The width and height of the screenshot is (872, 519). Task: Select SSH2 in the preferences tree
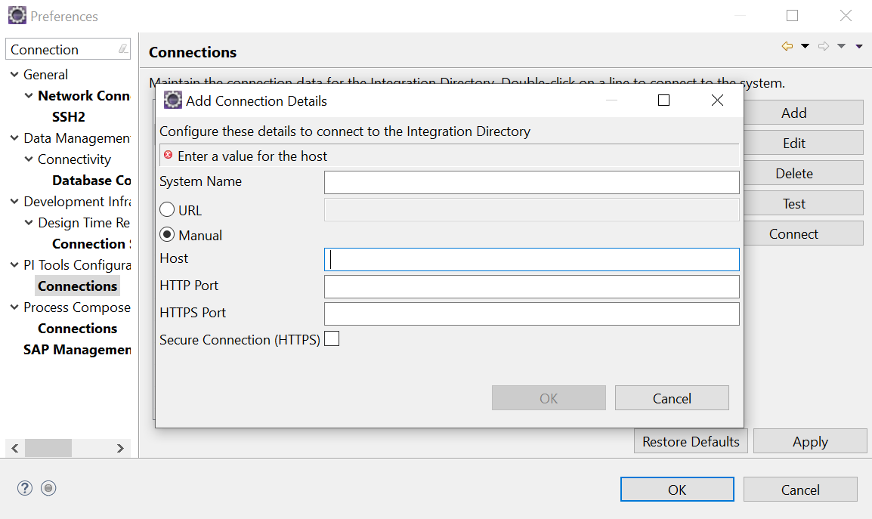coord(69,117)
